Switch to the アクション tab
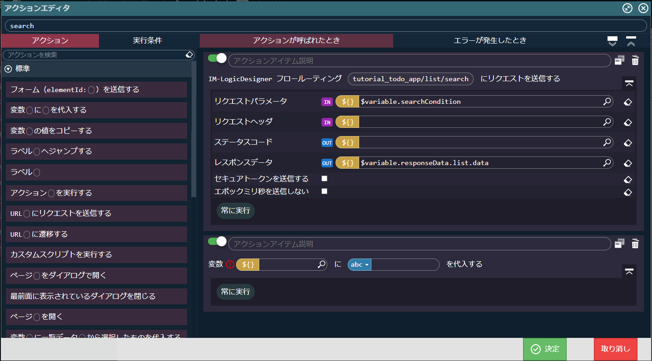This screenshot has height=361, width=652. 50,40
